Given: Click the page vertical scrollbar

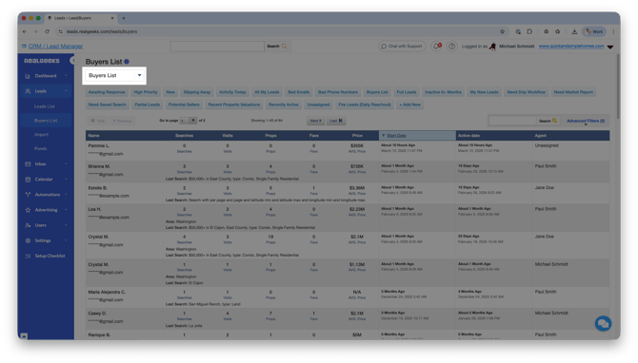Looking at the screenshot, I should point(618,86).
